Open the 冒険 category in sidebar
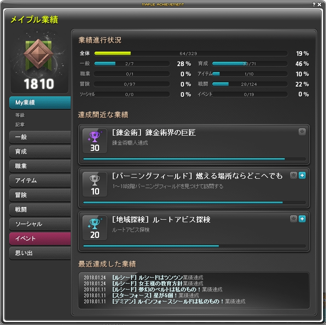This screenshot has width=326, height=325. pos(40,195)
